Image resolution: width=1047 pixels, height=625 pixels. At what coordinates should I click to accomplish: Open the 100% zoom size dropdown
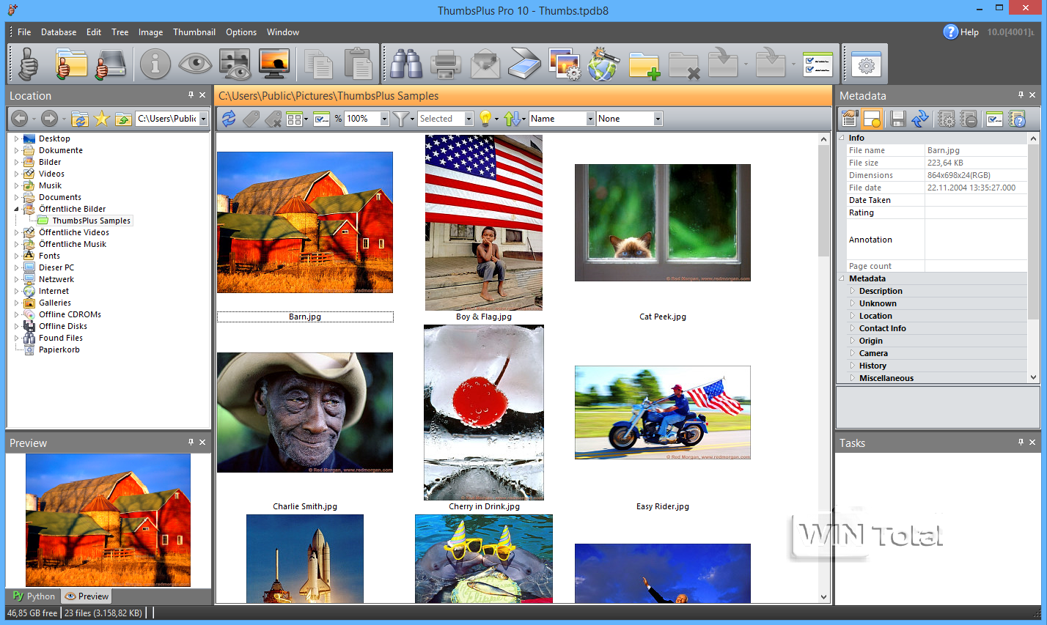pyautogui.click(x=384, y=119)
